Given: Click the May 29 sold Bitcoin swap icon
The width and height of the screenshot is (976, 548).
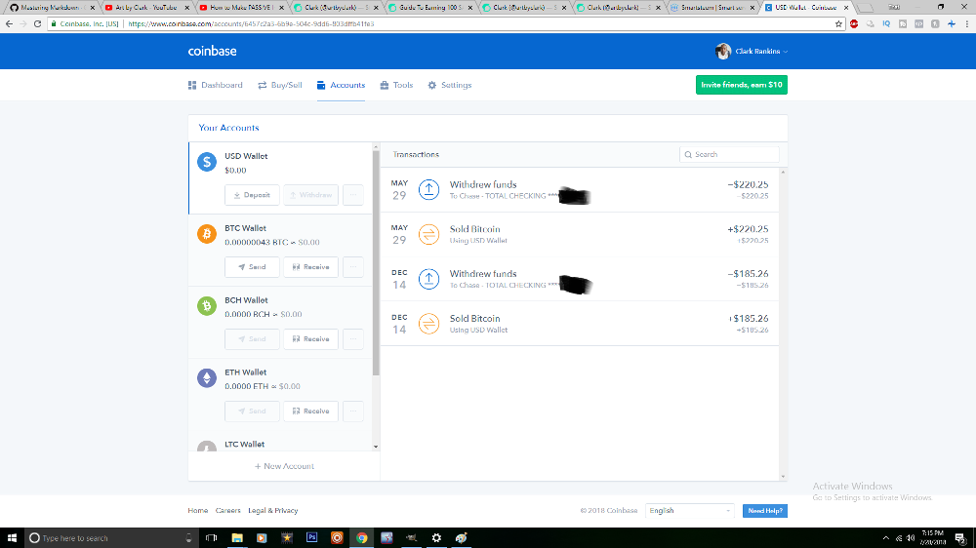Looking at the screenshot, I should pyautogui.click(x=428, y=234).
